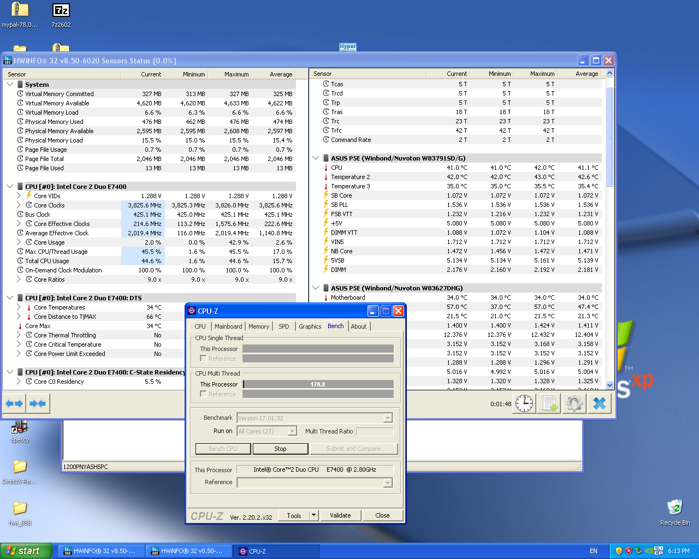Click the lightning icon beside NB Core
Screen dimensions: 699x559
(x=326, y=251)
